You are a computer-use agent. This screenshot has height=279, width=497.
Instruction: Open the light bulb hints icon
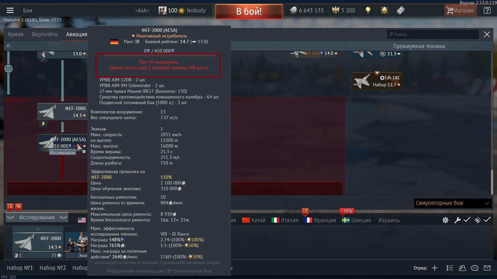coord(368,10)
